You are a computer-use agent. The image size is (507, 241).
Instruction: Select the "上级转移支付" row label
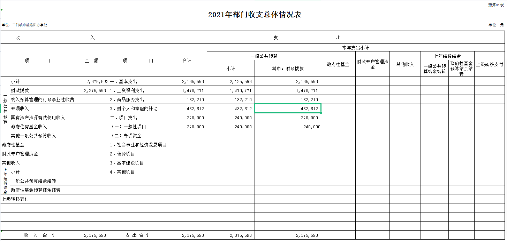(x=15, y=199)
